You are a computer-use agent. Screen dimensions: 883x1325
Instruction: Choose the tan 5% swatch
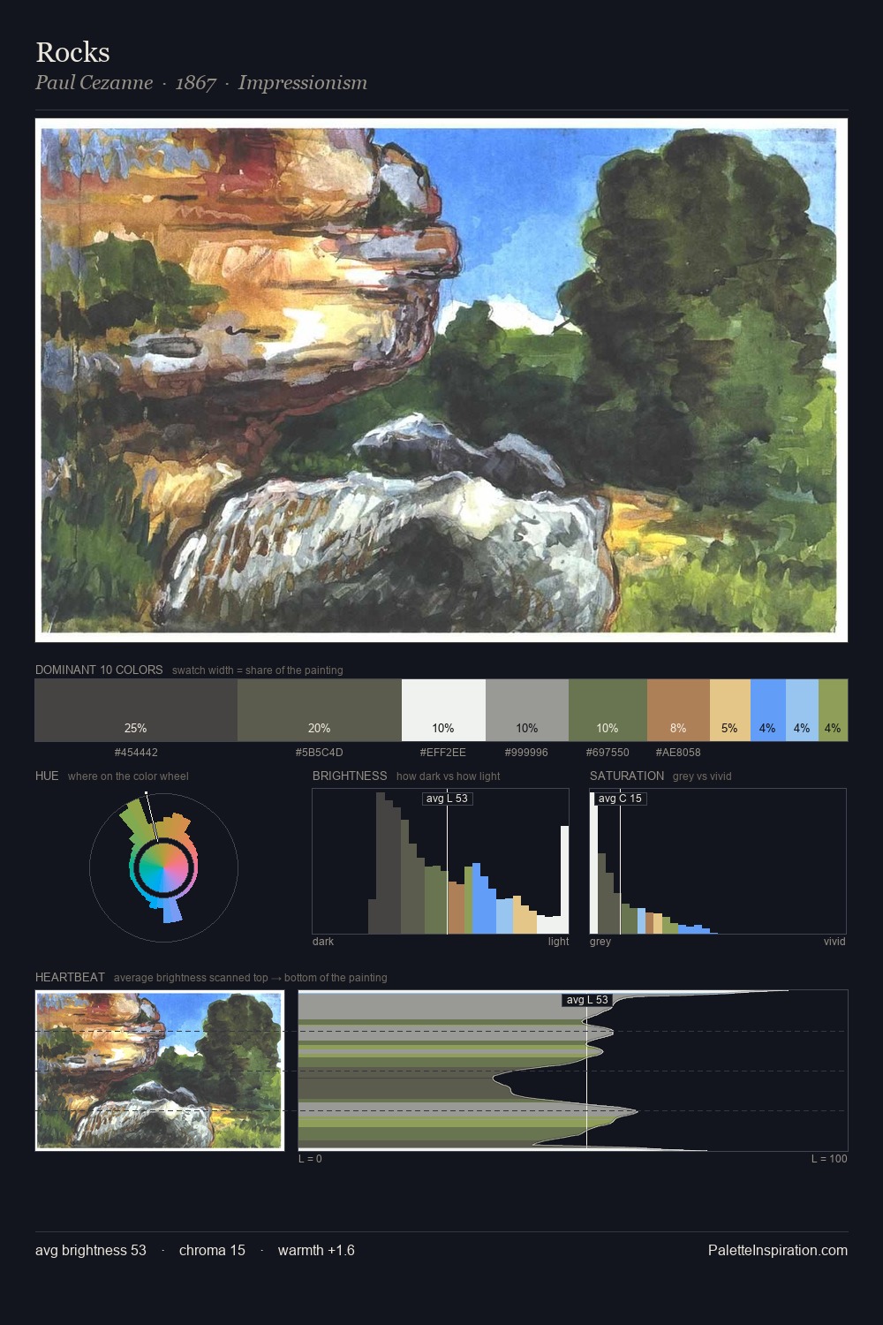730,710
